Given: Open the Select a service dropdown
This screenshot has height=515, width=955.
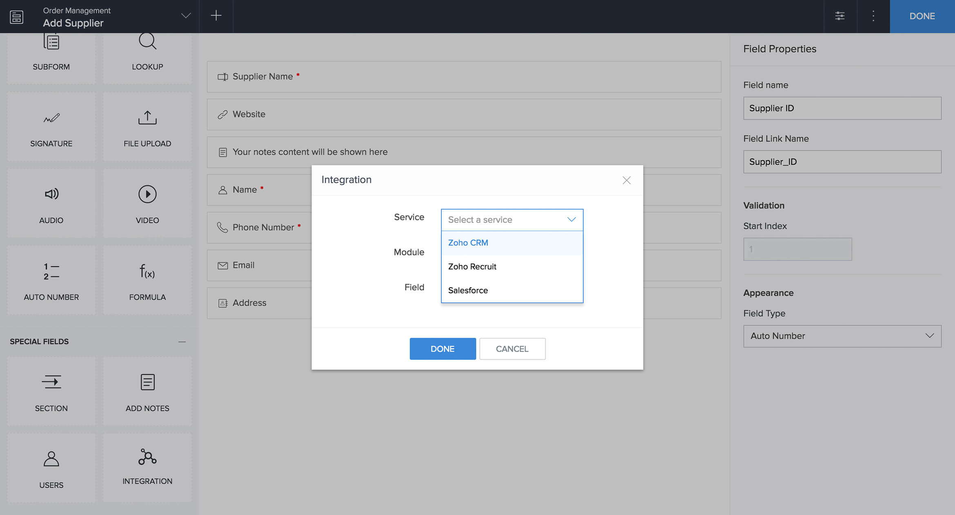Looking at the screenshot, I should click(x=511, y=220).
